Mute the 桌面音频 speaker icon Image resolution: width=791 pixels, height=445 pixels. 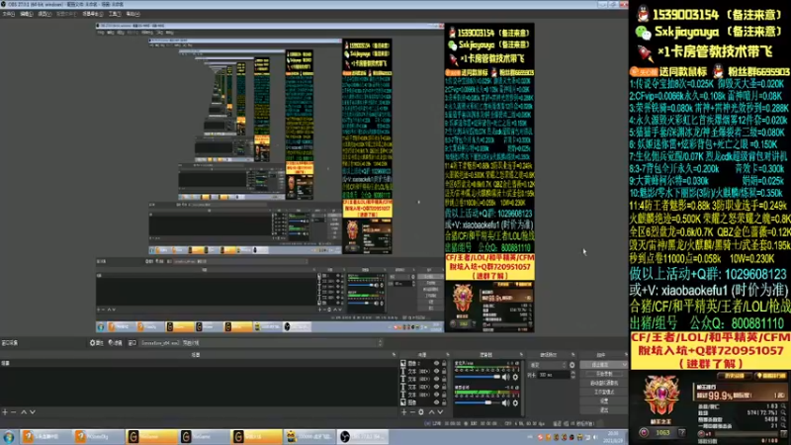coord(506,402)
